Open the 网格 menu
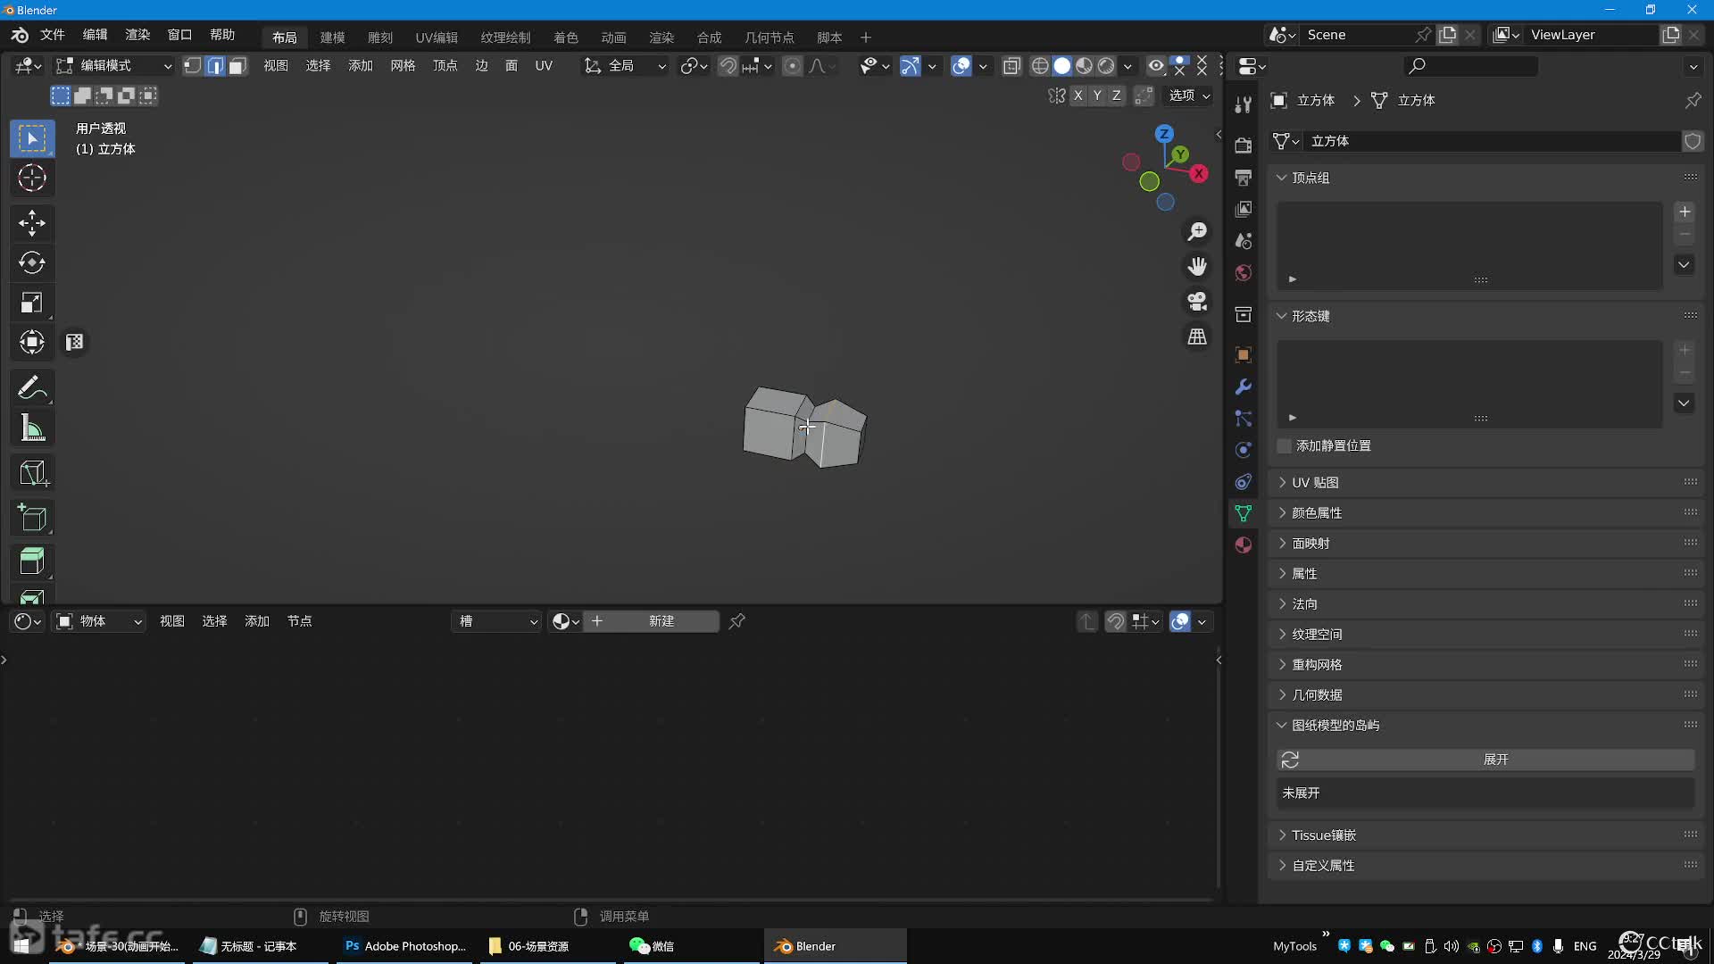Screen dimensions: 1714x964 (403, 66)
